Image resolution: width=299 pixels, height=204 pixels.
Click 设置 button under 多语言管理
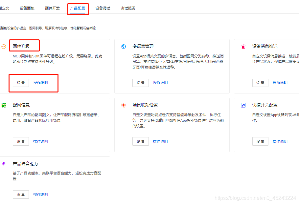pyautogui.click(x=141, y=83)
